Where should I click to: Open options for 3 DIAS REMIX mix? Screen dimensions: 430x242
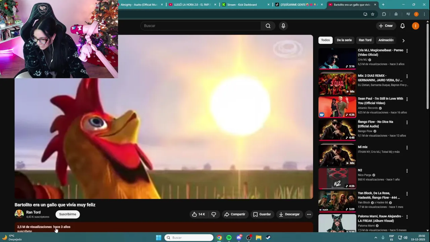pyautogui.click(x=407, y=76)
